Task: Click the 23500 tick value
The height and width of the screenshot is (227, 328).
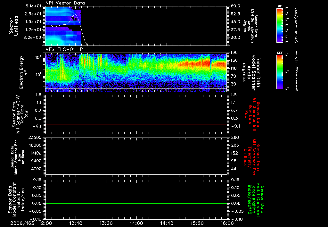Action: pos(35,137)
